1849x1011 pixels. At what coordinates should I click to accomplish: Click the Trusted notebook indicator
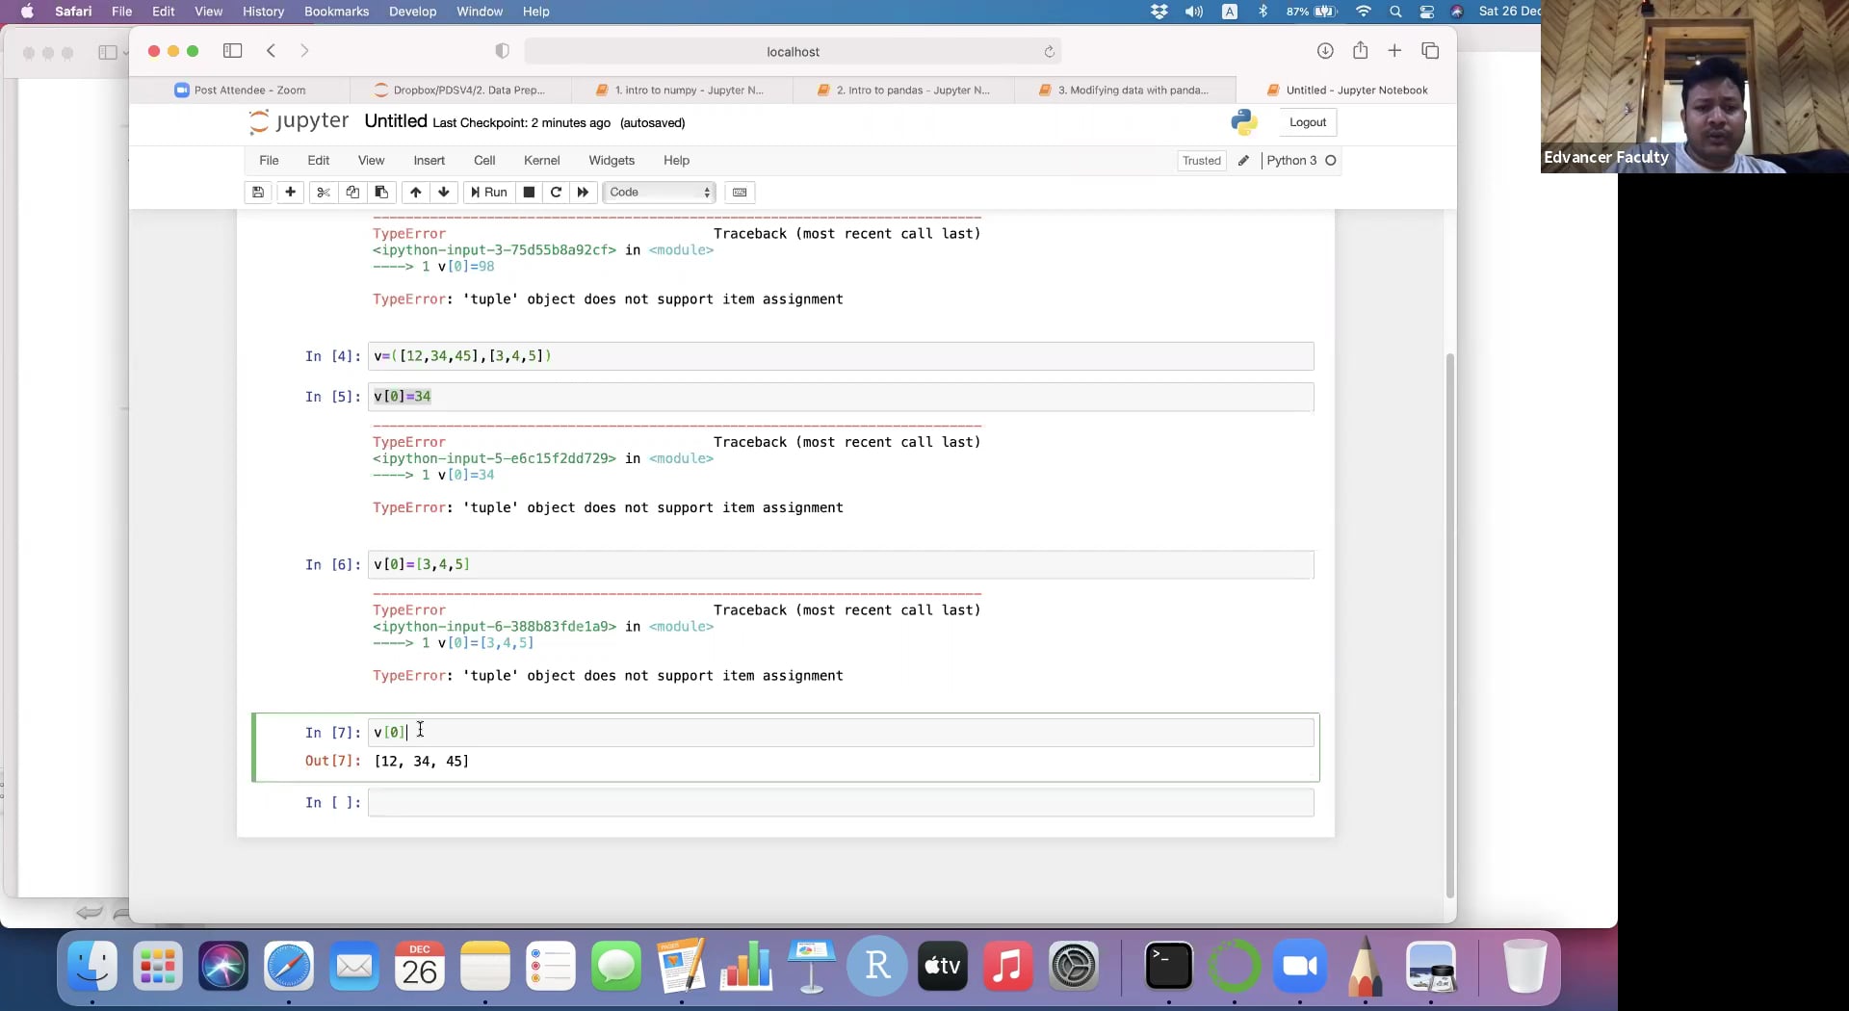click(1201, 160)
